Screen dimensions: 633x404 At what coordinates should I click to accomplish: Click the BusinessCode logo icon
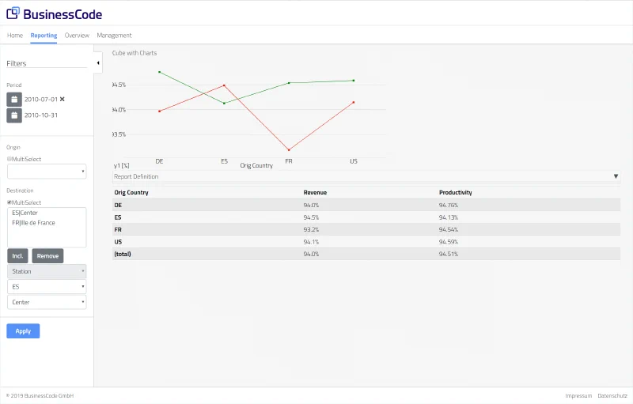point(13,13)
